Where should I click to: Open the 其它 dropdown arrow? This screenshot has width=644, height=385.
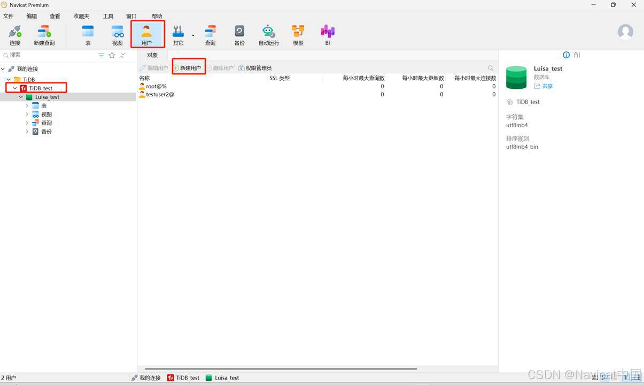pyautogui.click(x=193, y=36)
